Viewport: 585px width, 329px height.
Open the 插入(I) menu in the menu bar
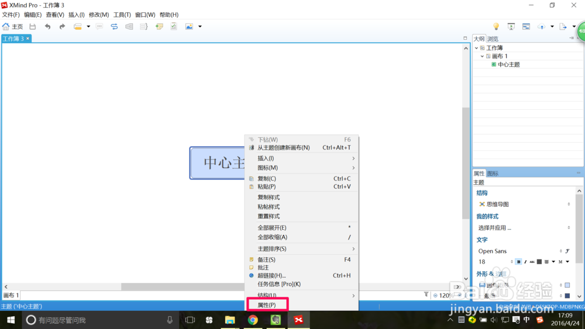(77, 15)
